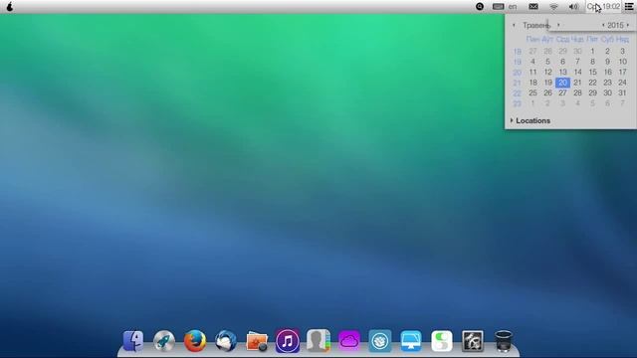The height and width of the screenshot is (358, 637).
Task: Select day 31 in the calendar
Action: 622,92
